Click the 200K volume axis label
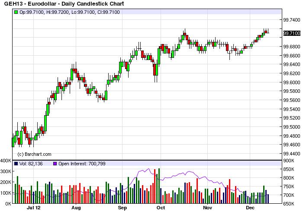The height and width of the screenshot is (221, 303). pos(6,182)
